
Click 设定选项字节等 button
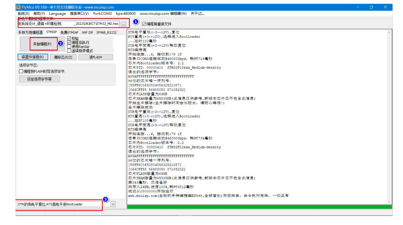(39, 79)
